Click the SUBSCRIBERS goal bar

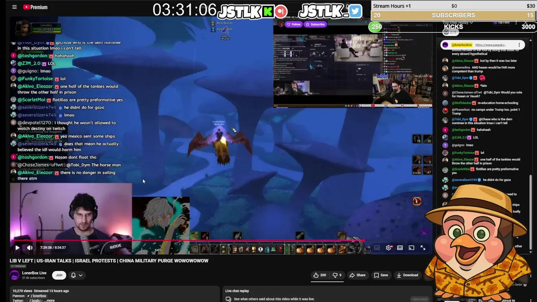click(454, 15)
